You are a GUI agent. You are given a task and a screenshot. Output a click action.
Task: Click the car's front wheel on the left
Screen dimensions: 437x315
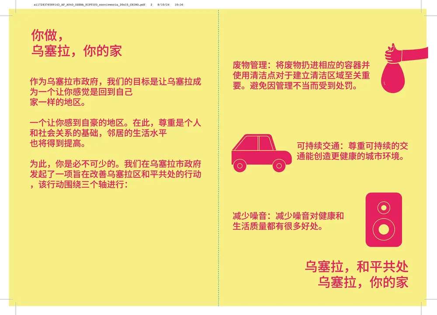pos(240,164)
